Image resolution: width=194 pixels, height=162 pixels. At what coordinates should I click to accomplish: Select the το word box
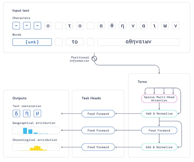click(75, 42)
